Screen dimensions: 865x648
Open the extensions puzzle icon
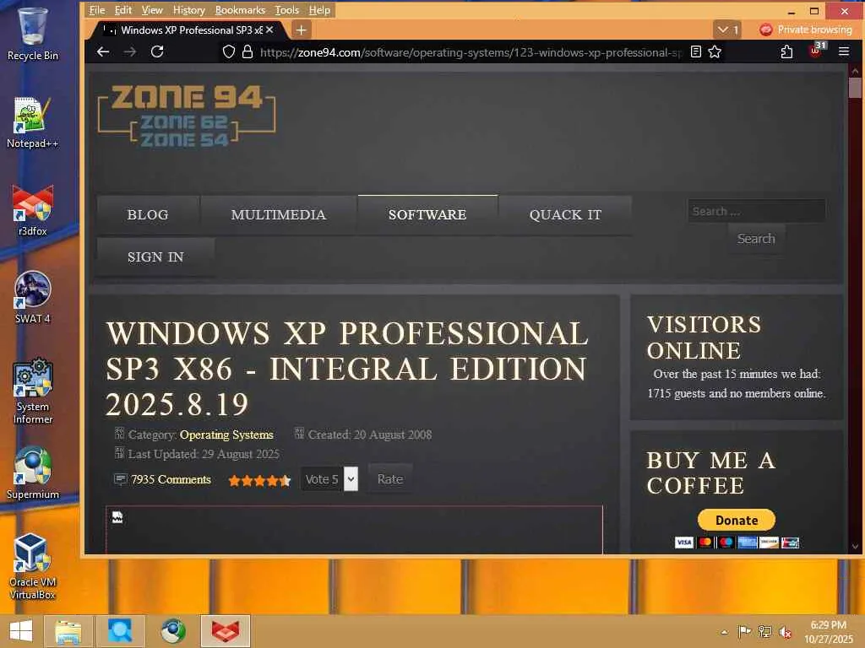click(x=786, y=51)
